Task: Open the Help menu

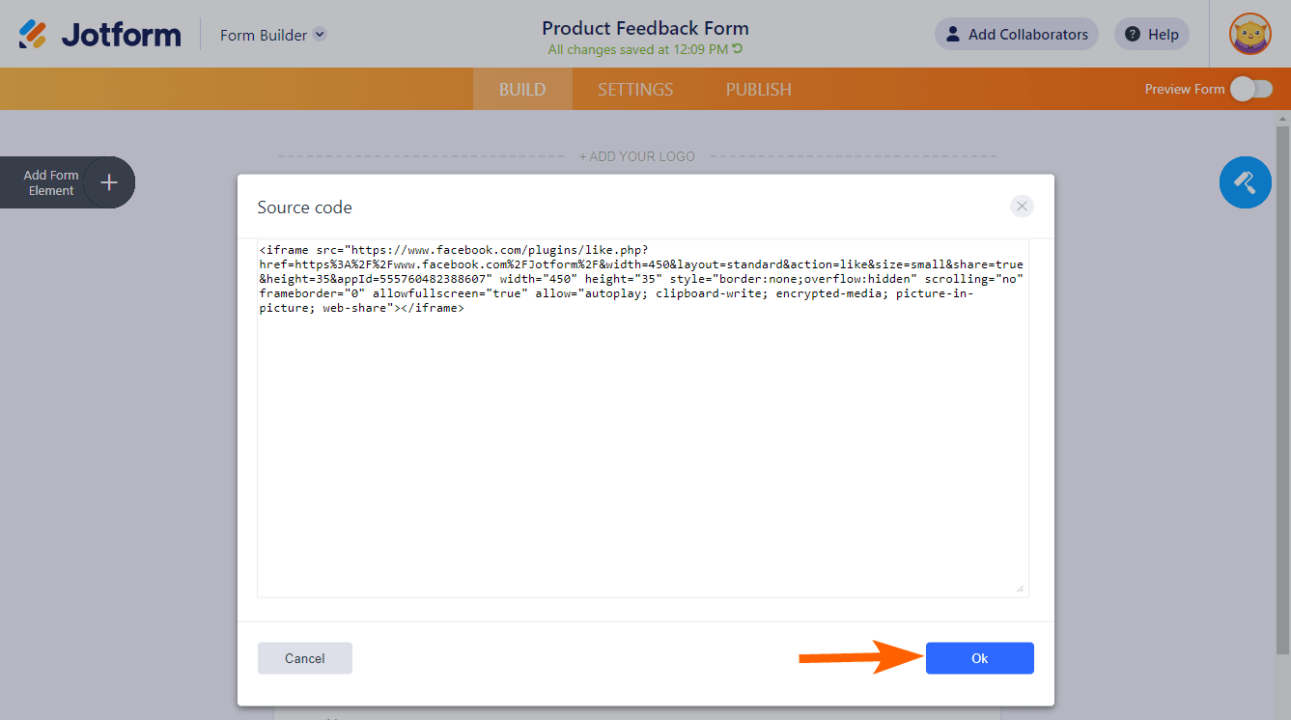Action: click(1151, 35)
